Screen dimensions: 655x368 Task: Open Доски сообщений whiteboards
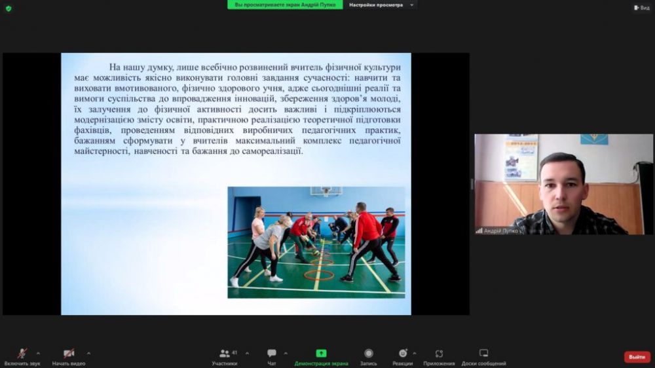(483, 354)
